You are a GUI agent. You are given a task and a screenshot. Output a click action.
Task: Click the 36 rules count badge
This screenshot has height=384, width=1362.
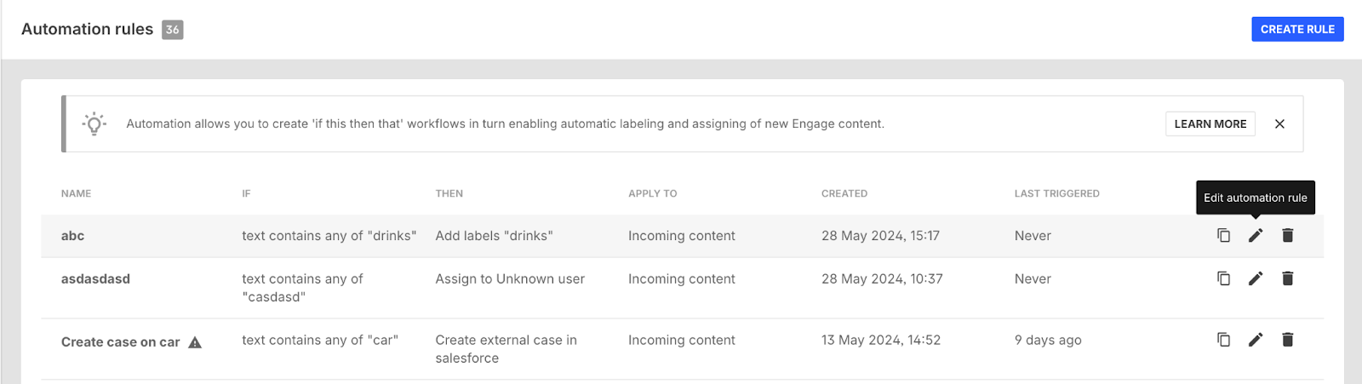[173, 30]
